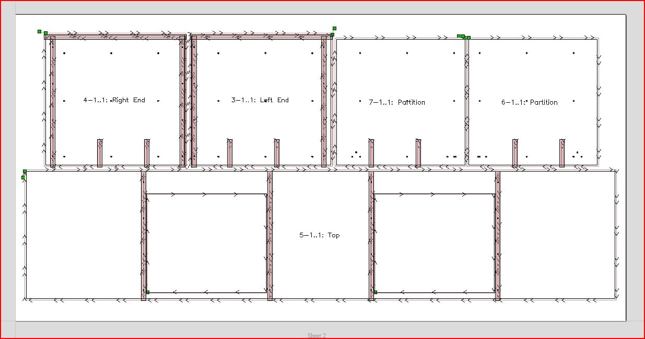Select the '4-1..1: Right End' part label
Viewport: 645px width, 339px height.
(x=114, y=100)
